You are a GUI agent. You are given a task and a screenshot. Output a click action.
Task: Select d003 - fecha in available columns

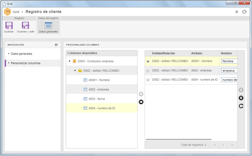click(97, 99)
